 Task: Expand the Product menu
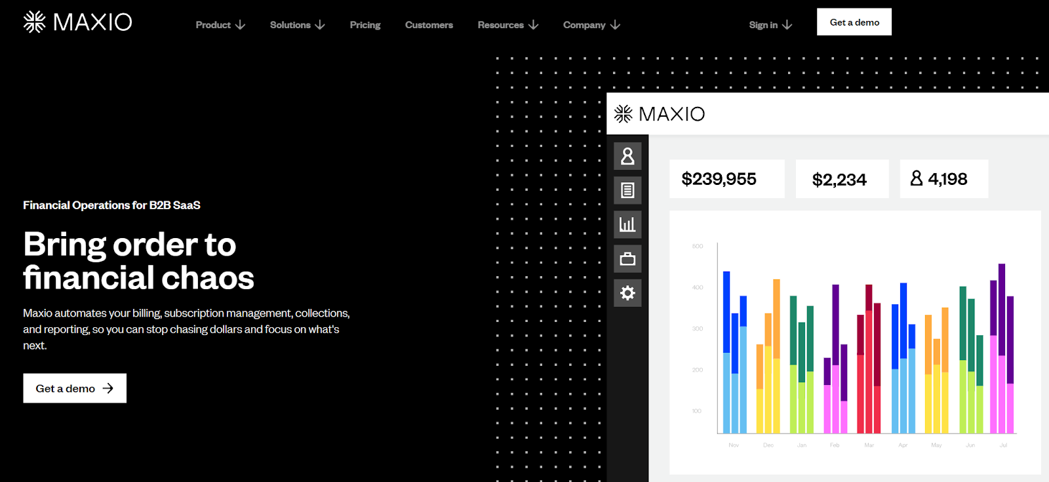(x=220, y=25)
